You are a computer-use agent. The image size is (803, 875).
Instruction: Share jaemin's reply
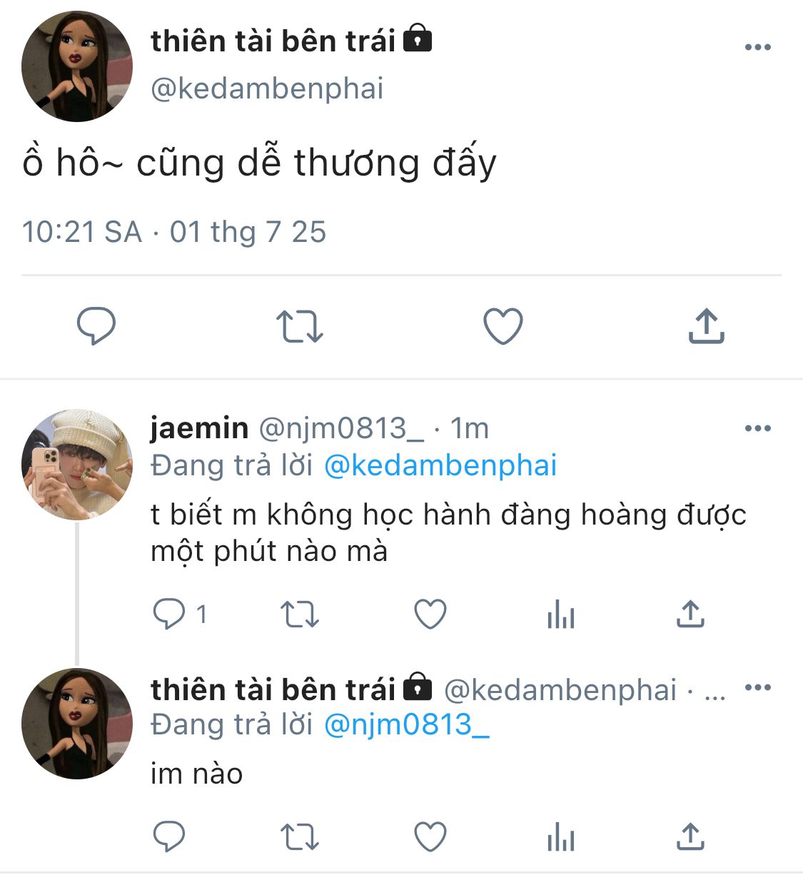point(690,614)
